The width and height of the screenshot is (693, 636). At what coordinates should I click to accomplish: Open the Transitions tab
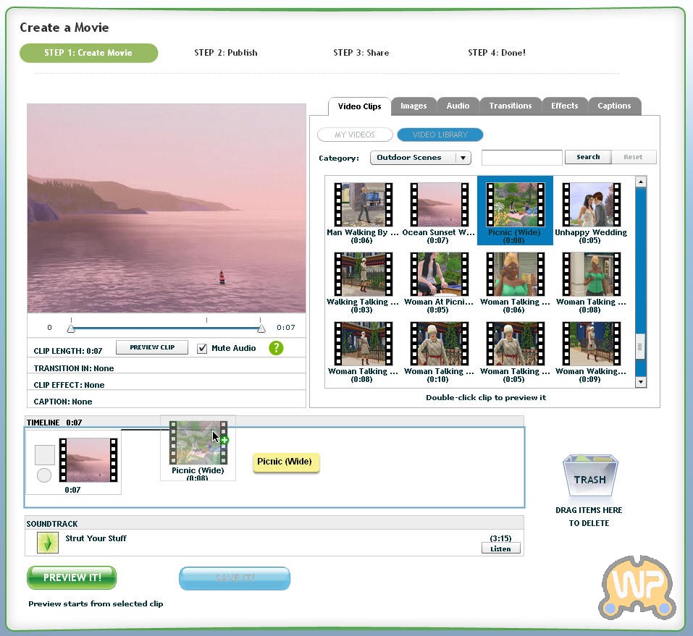click(510, 106)
